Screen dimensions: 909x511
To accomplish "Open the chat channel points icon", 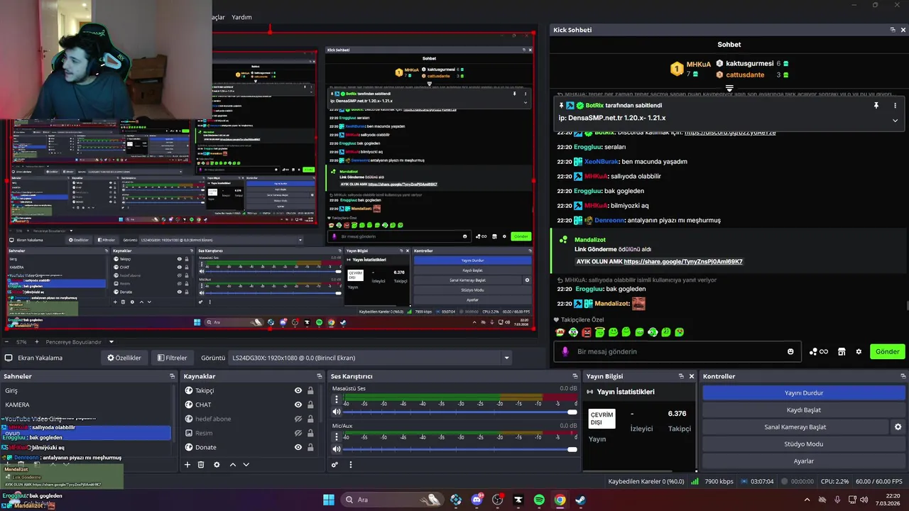I will (819, 351).
